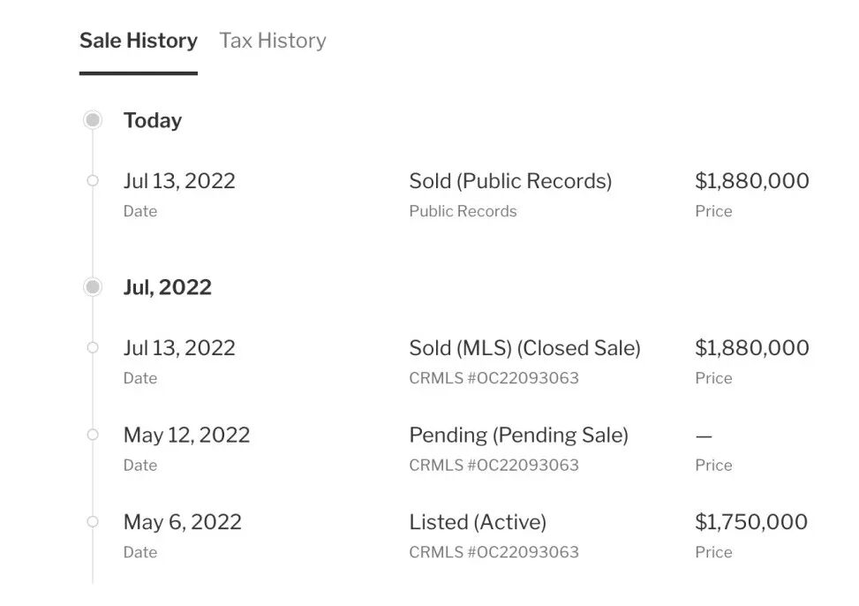Image resolution: width=859 pixels, height=606 pixels.
Task: Click the Today timeline marker dot
Action: tap(93, 120)
